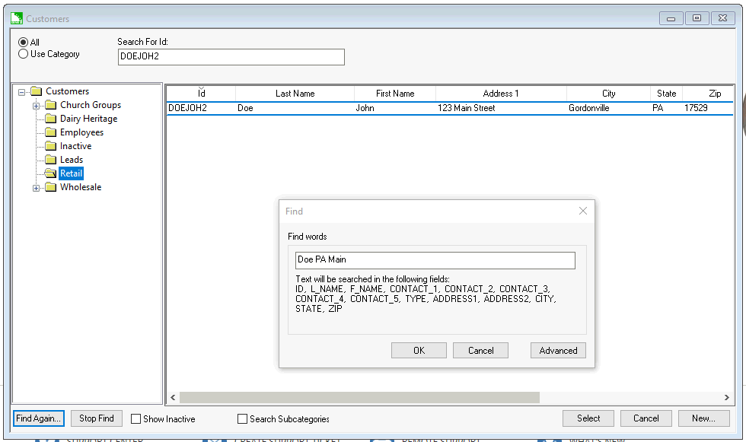Click the horizontal scrollbar thumb

359,397
